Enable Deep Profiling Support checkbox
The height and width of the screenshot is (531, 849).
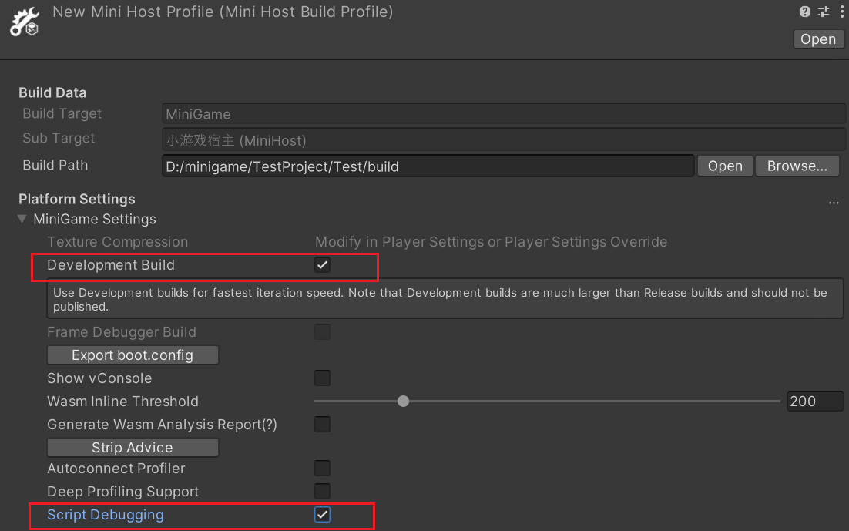pos(322,492)
